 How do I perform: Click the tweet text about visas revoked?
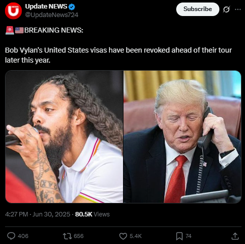[x=118, y=55]
